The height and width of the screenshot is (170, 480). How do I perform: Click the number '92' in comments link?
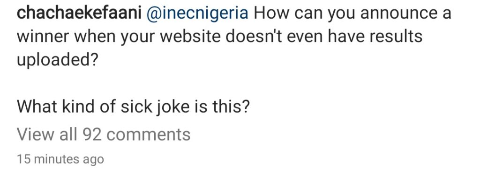[x=92, y=135]
